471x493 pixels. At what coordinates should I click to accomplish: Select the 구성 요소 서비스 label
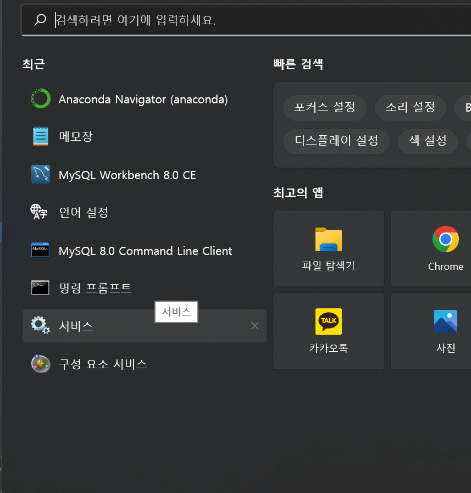(x=103, y=364)
